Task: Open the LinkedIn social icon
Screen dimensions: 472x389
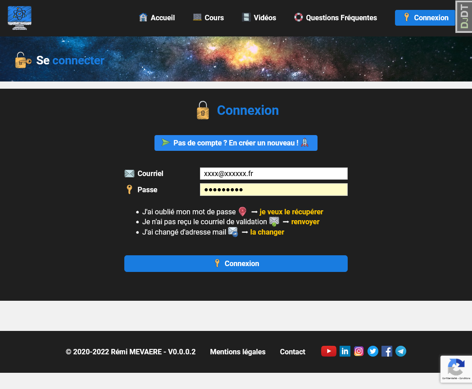Action: (x=345, y=351)
